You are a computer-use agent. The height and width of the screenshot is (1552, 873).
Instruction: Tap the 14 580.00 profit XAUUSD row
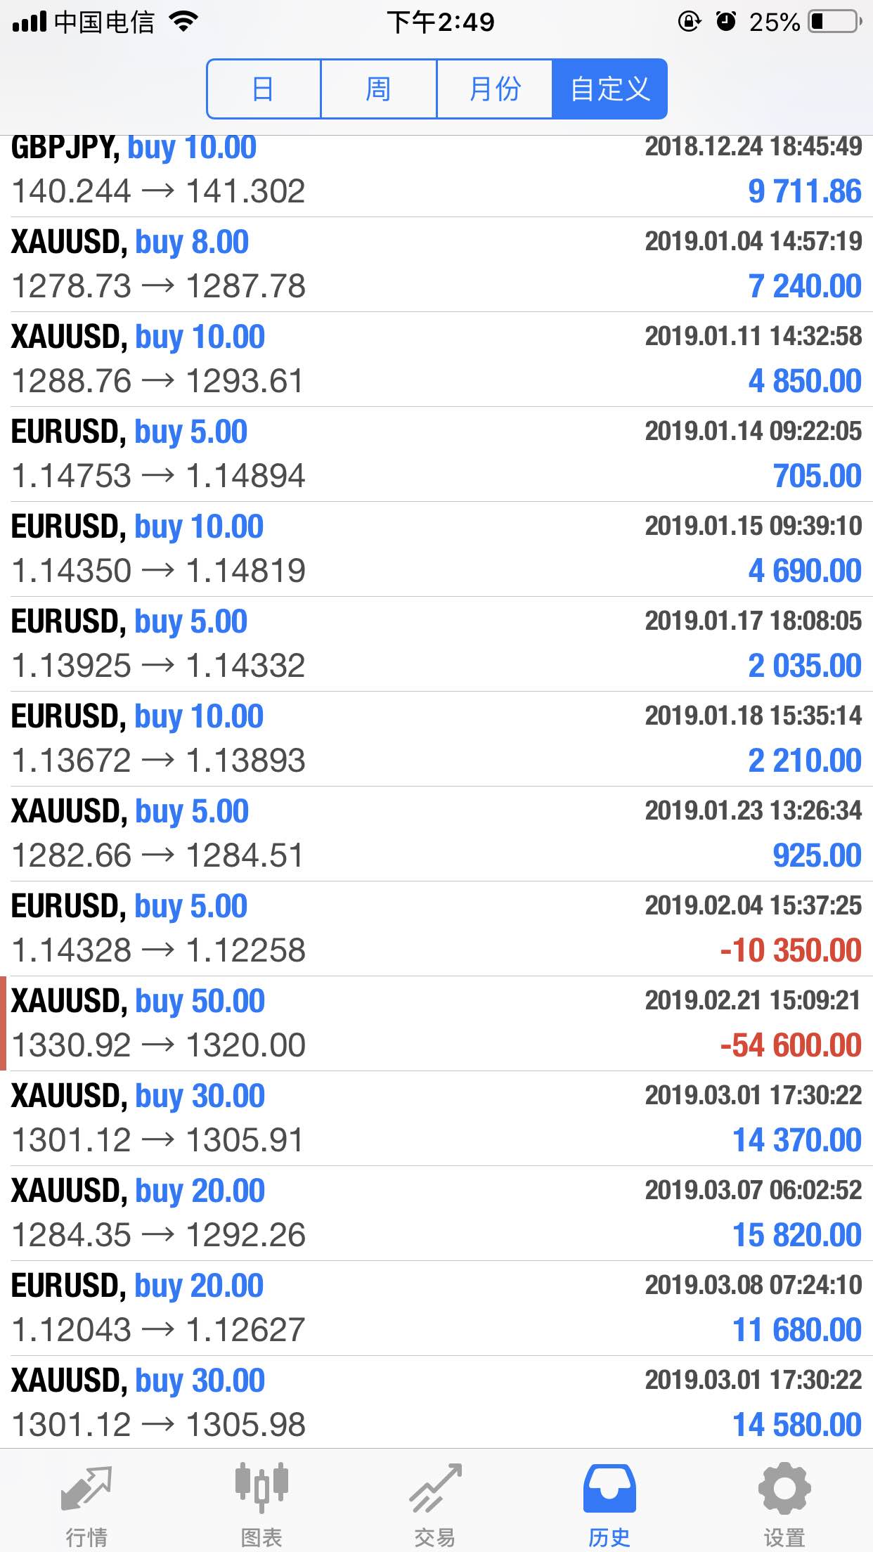click(x=436, y=1402)
